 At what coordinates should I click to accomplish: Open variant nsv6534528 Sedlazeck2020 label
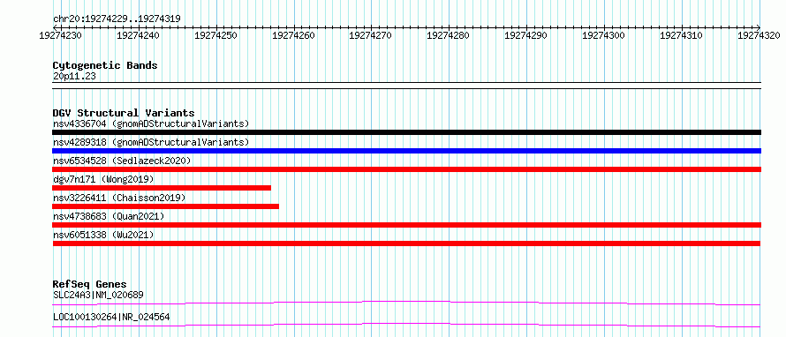pyautogui.click(x=122, y=161)
